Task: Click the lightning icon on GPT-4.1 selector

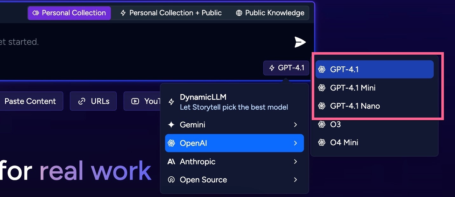Action: tap(272, 68)
